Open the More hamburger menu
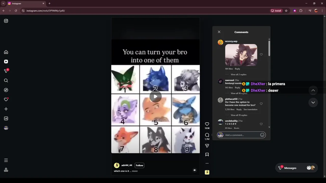 pyautogui.click(x=6, y=160)
